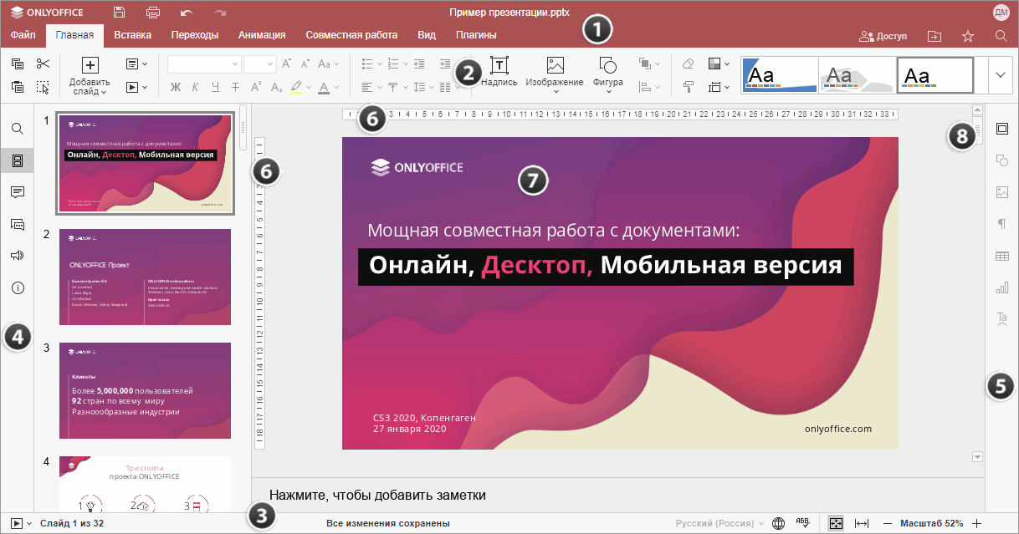Image resolution: width=1019 pixels, height=534 pixels.
Task: Toggle strikethrough formatting
Action: point(235,87)
